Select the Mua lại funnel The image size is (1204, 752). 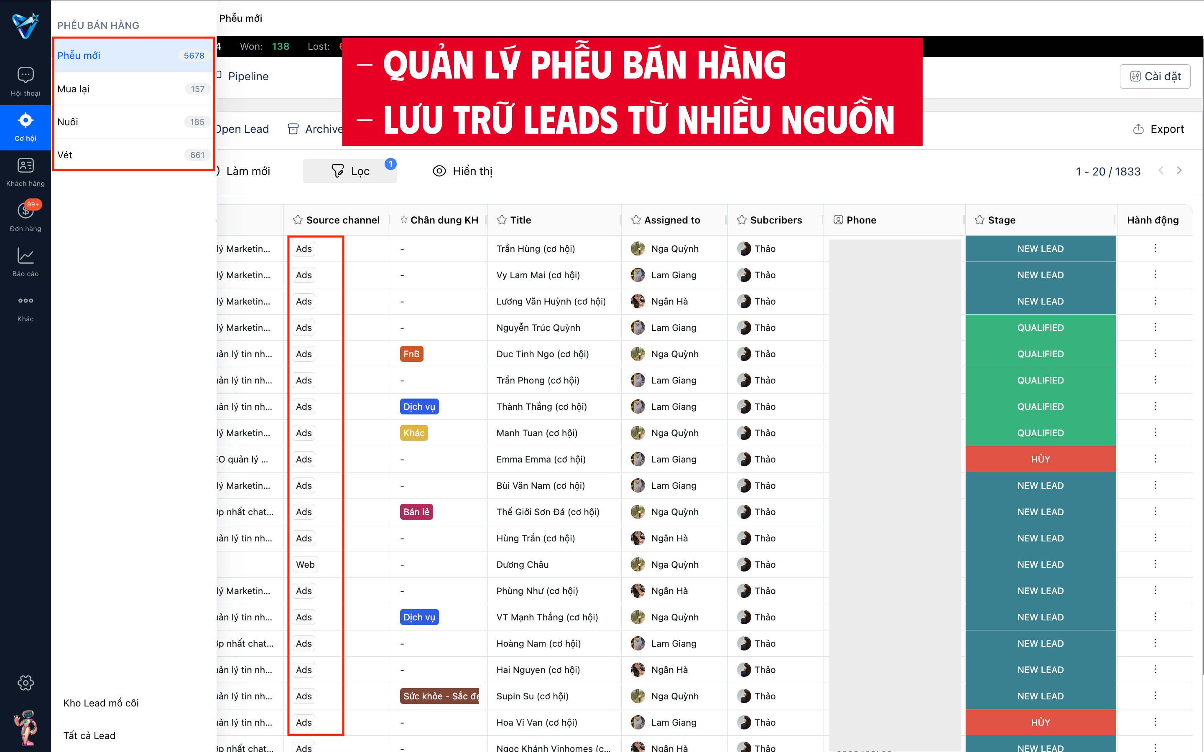[133, 89]
